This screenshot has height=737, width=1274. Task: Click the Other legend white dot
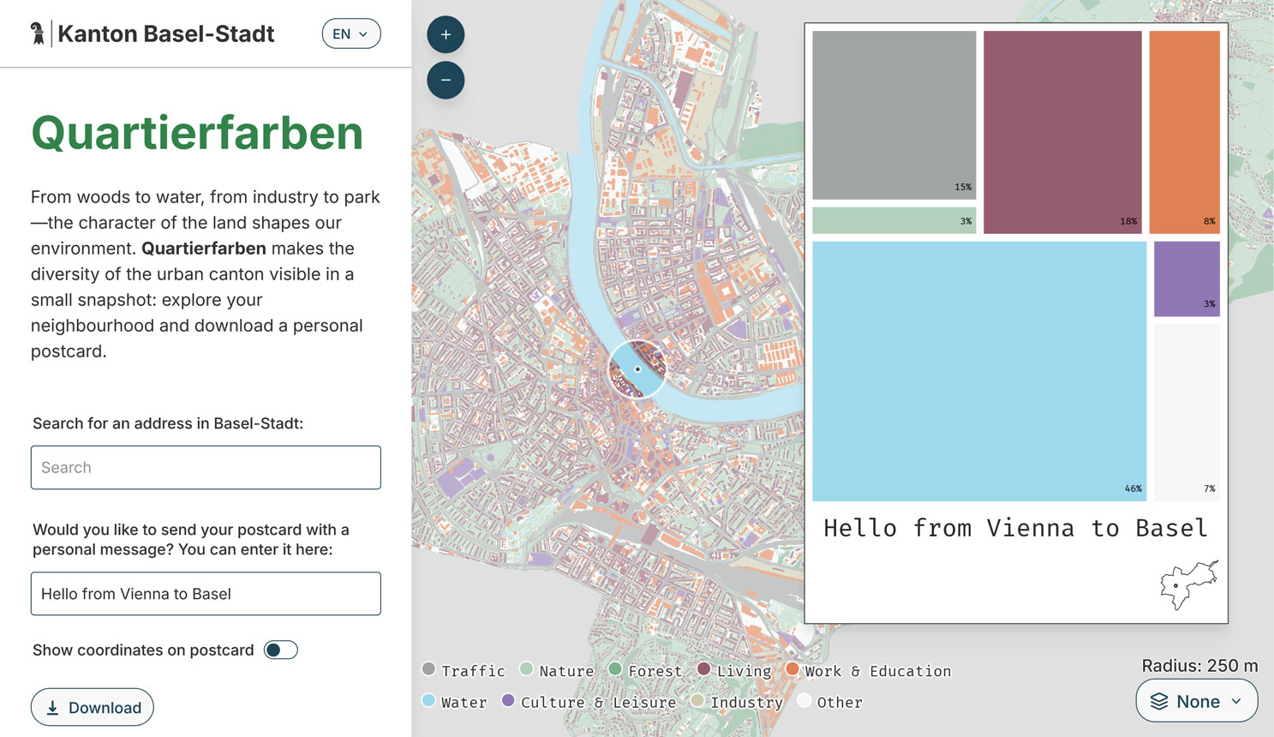pyautogui.click(x=804, y=700)
